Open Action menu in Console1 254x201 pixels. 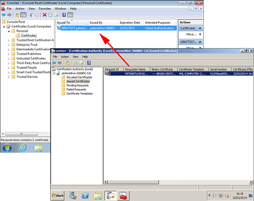point(20,9)
